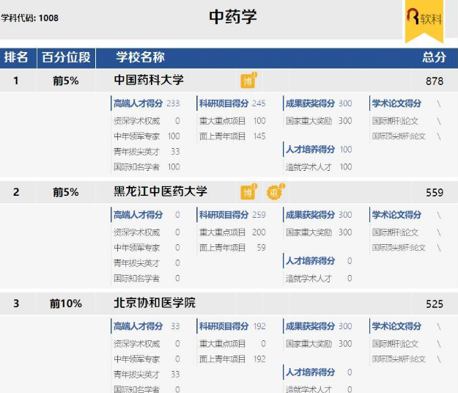Image resolution: width=458 pixels, height=393 pixels.
Task: Click 学术论文得分 heading under 中国药科大学
Action: point(396,103)
